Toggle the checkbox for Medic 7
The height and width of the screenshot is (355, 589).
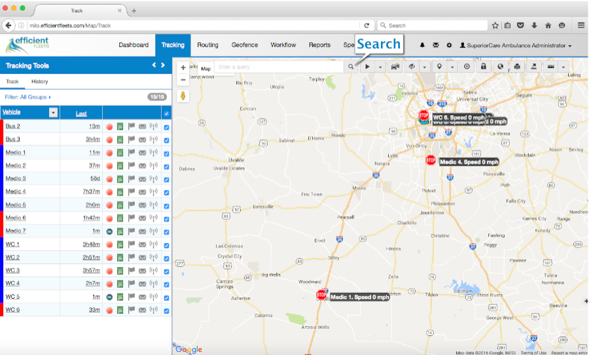[x=166, y=232]
